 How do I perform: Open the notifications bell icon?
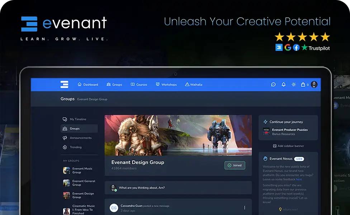[x=284, y=85]
